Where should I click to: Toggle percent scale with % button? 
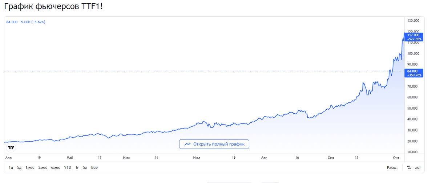point(409,168)
